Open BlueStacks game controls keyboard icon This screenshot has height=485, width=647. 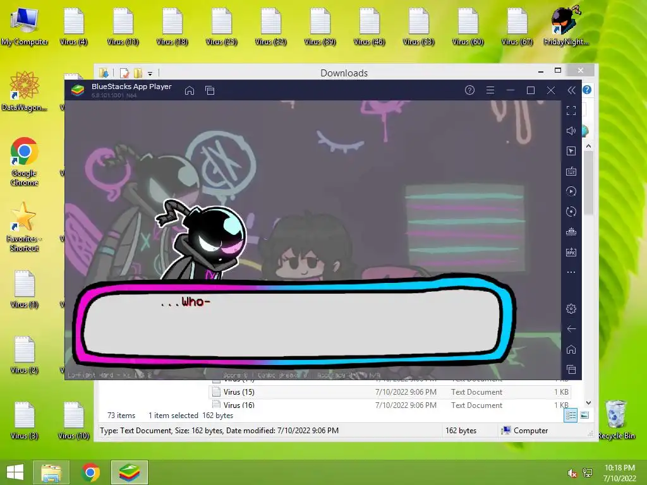tap(571, 171)
